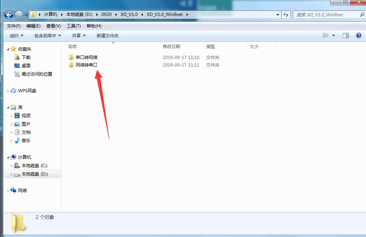This screenshot has height=237, width=366.
Task: Expand the 文档 library
Action: (x=12, y=132)
